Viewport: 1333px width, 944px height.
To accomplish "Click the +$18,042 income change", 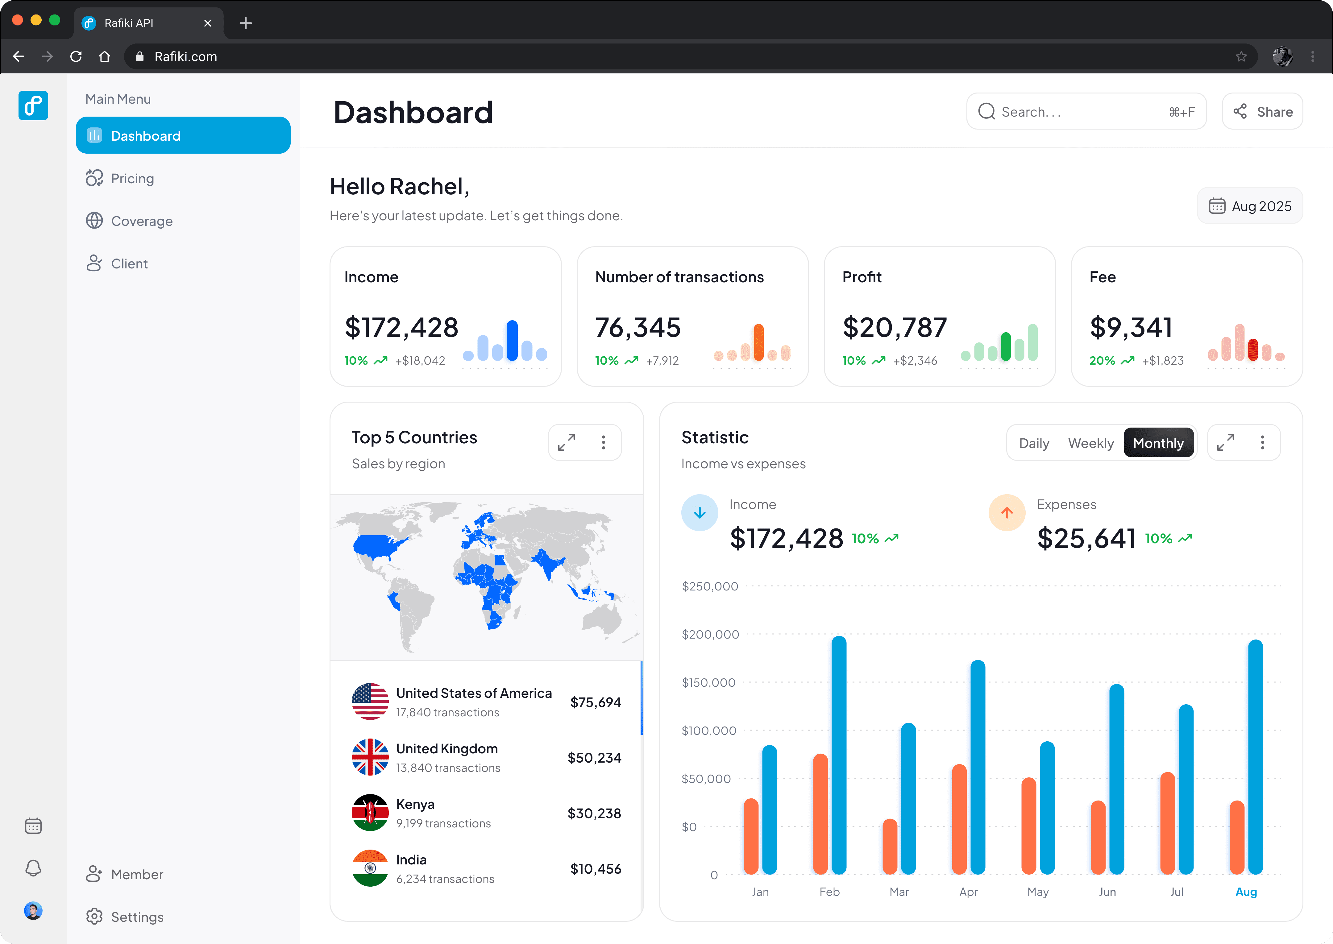I will [x=420, y=360].
